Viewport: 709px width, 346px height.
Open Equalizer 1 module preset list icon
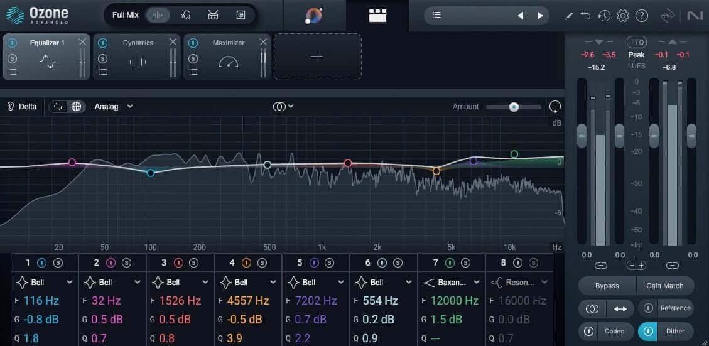(x=13, y=72)
